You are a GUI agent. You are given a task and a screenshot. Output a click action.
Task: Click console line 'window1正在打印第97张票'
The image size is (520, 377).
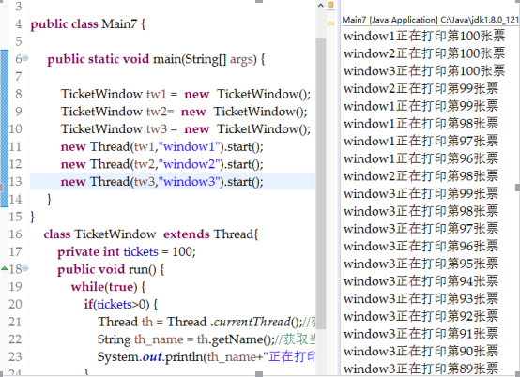coord(421,141)
